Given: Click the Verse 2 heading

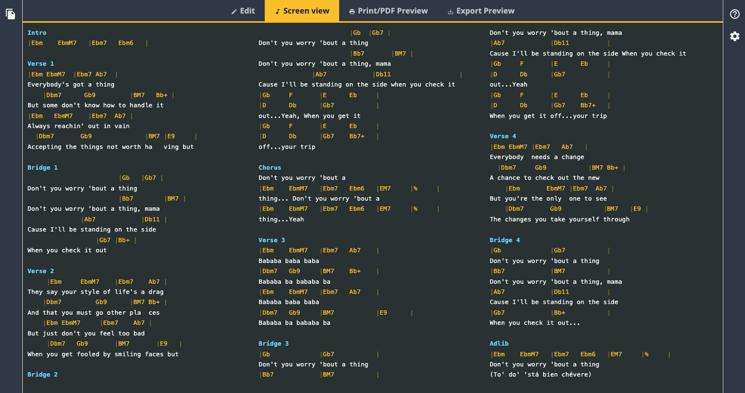Looking at the screenshot, I should pyautogui.click(x=41, y=271).
